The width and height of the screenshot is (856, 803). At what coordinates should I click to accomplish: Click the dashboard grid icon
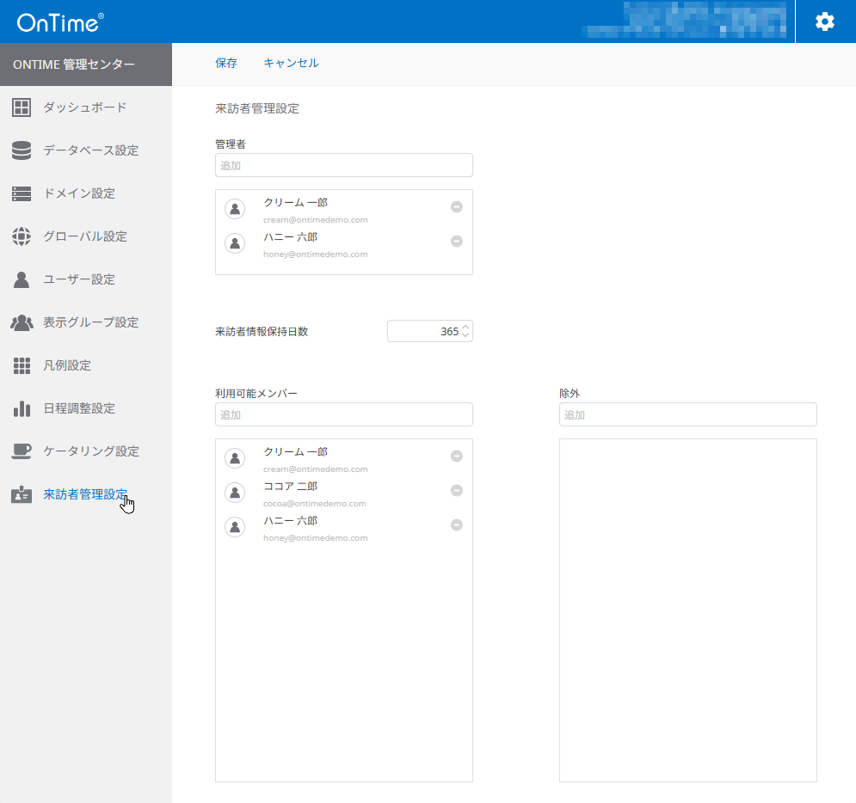pos(22,107)
